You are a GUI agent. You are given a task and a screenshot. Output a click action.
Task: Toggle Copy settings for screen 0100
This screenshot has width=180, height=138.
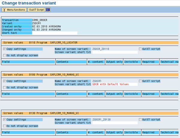(x=4, y=81)
